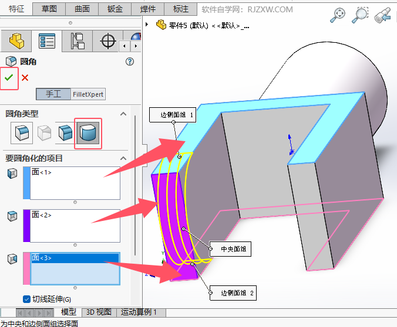Go to last tab scroll button
397x327 pixels.
tap(49, 313)
